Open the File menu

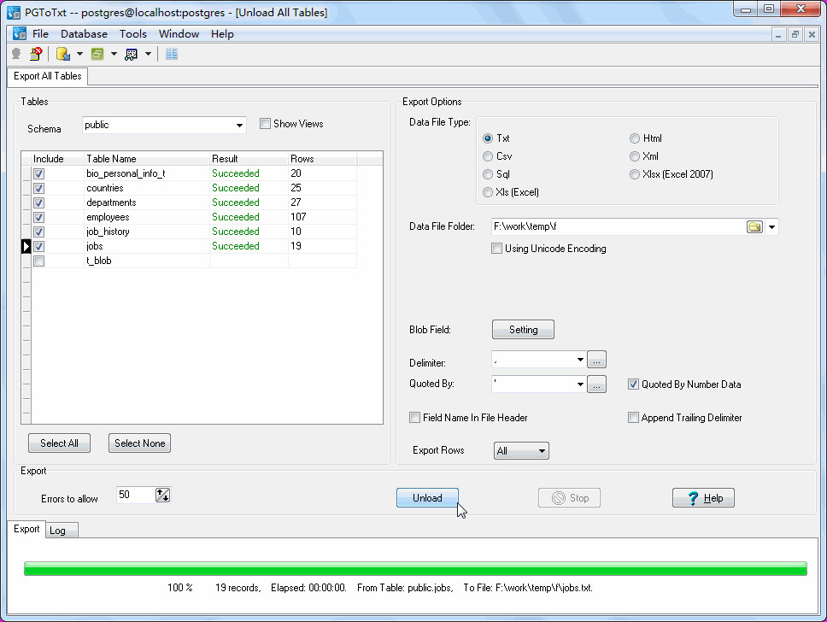click(41, 34)
